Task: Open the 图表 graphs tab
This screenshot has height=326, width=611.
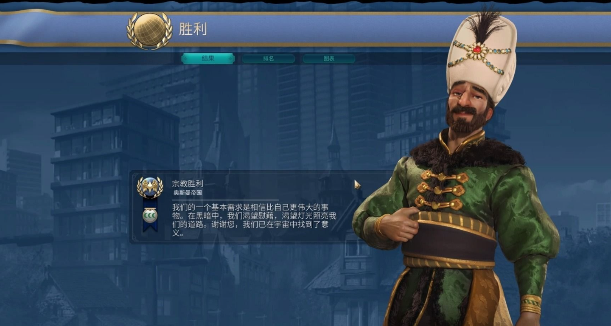Action: pyautogui.click(x=329, y=59)
